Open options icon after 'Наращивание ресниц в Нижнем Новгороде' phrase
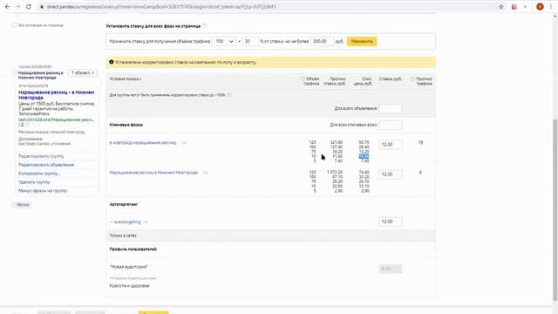 (206, 173)
